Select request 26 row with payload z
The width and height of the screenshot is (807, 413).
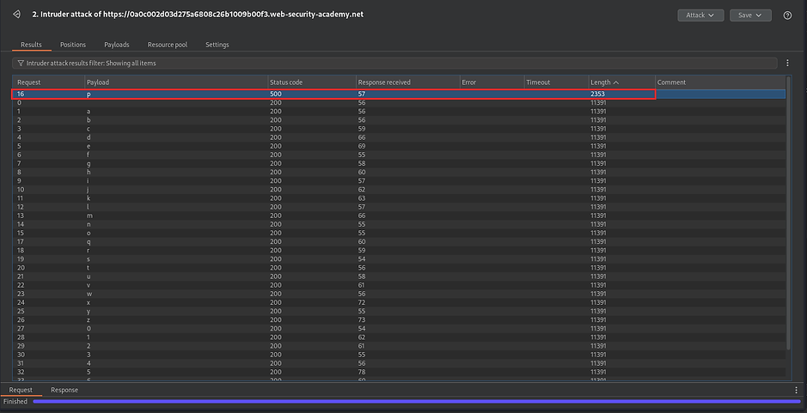click(x=400, y=320)
